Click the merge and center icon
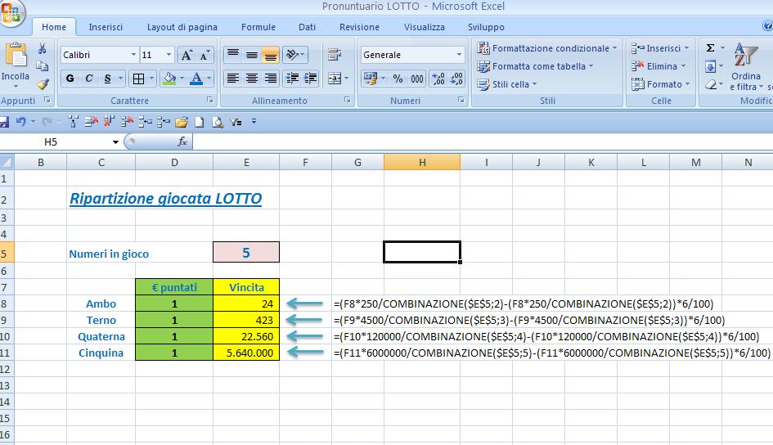 point(335,79)
